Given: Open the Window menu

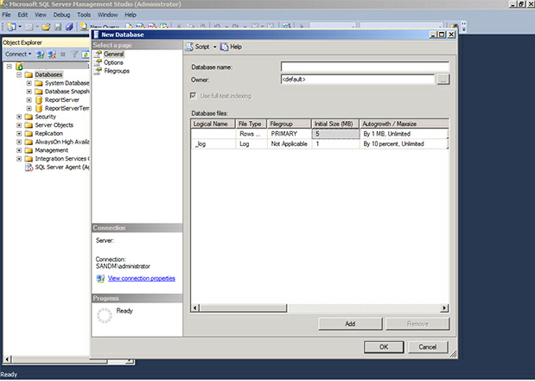Looking at the screenshot, I should (107, 15).
